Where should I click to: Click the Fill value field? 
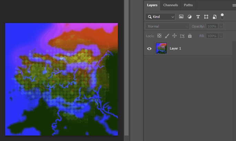coord(212,36)
